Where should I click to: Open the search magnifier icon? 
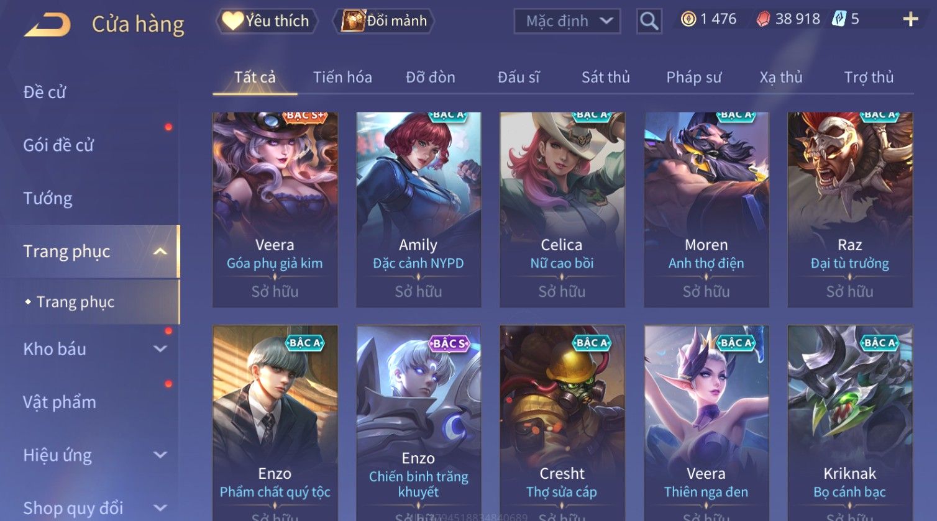point(649,21)
